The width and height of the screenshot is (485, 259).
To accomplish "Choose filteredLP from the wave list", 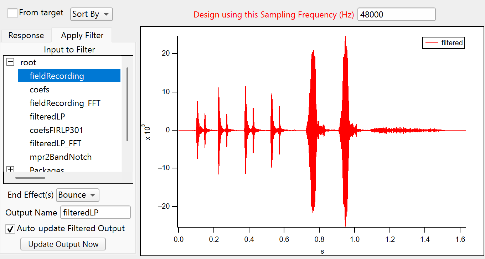I will (x=47, y=117).
